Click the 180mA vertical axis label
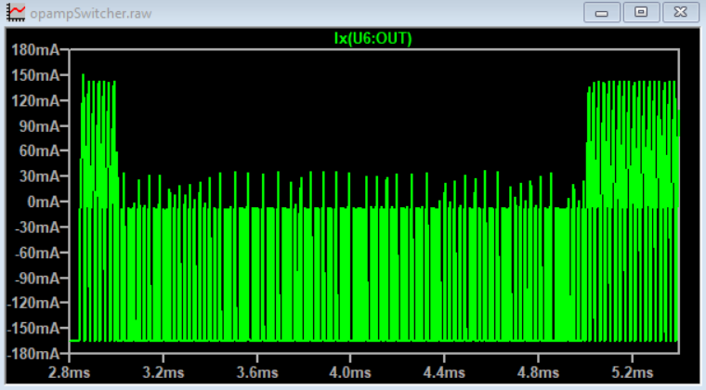The height and width of the screenshot is (390, 706). [x=35, y=50]
